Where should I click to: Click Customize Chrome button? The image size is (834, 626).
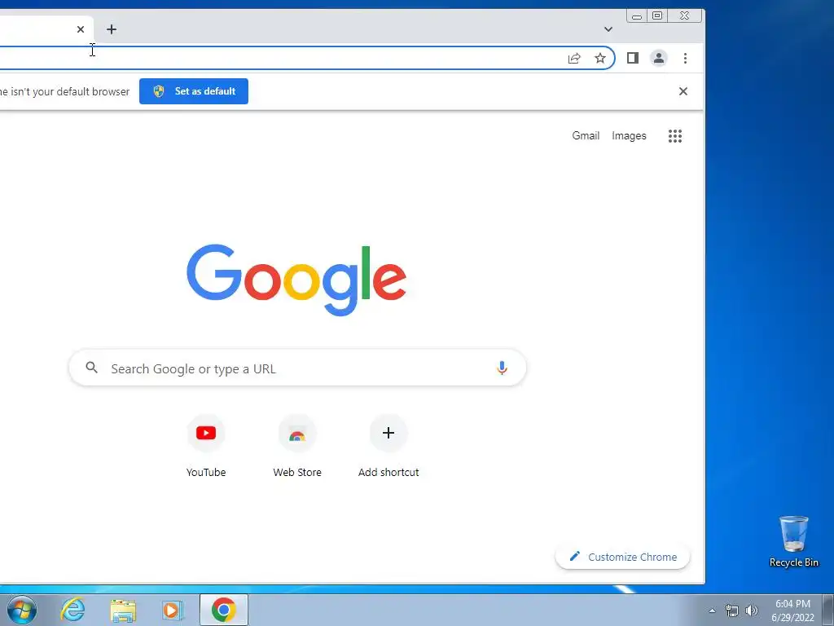pyautogui.click(x=622, y=557)
